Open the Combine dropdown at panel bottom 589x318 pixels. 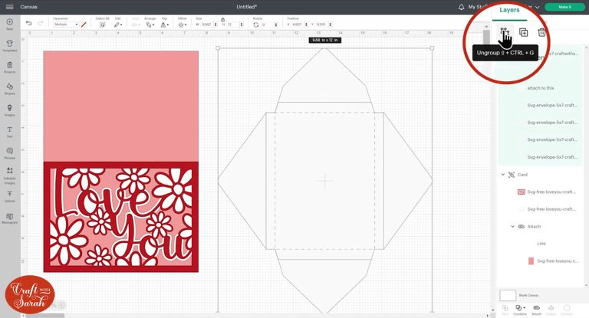[520, 308]
